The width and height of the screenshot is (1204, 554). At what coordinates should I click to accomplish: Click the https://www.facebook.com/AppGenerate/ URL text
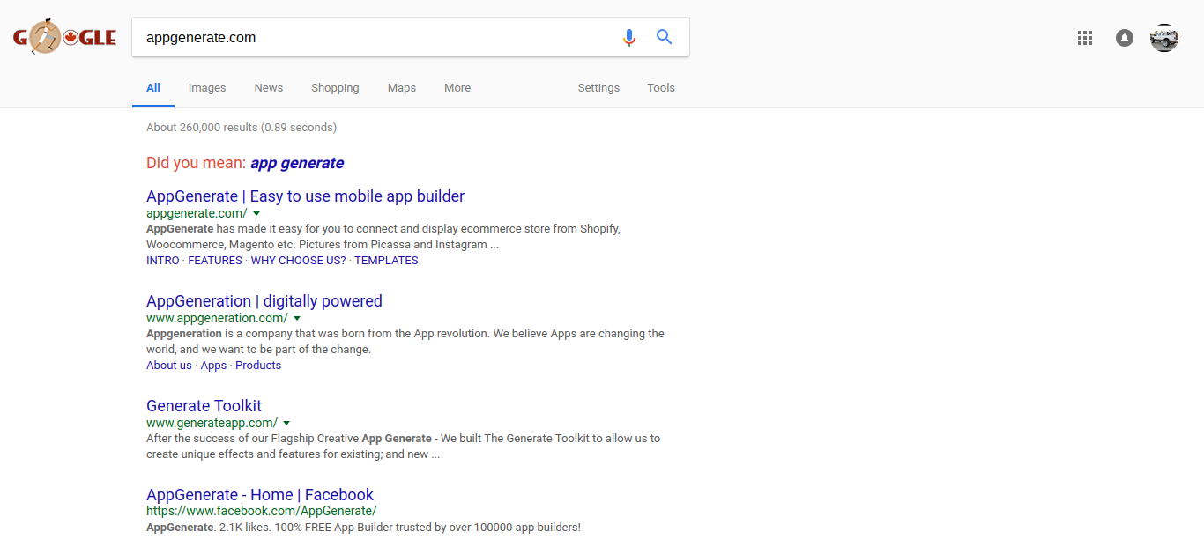(262, 511)
